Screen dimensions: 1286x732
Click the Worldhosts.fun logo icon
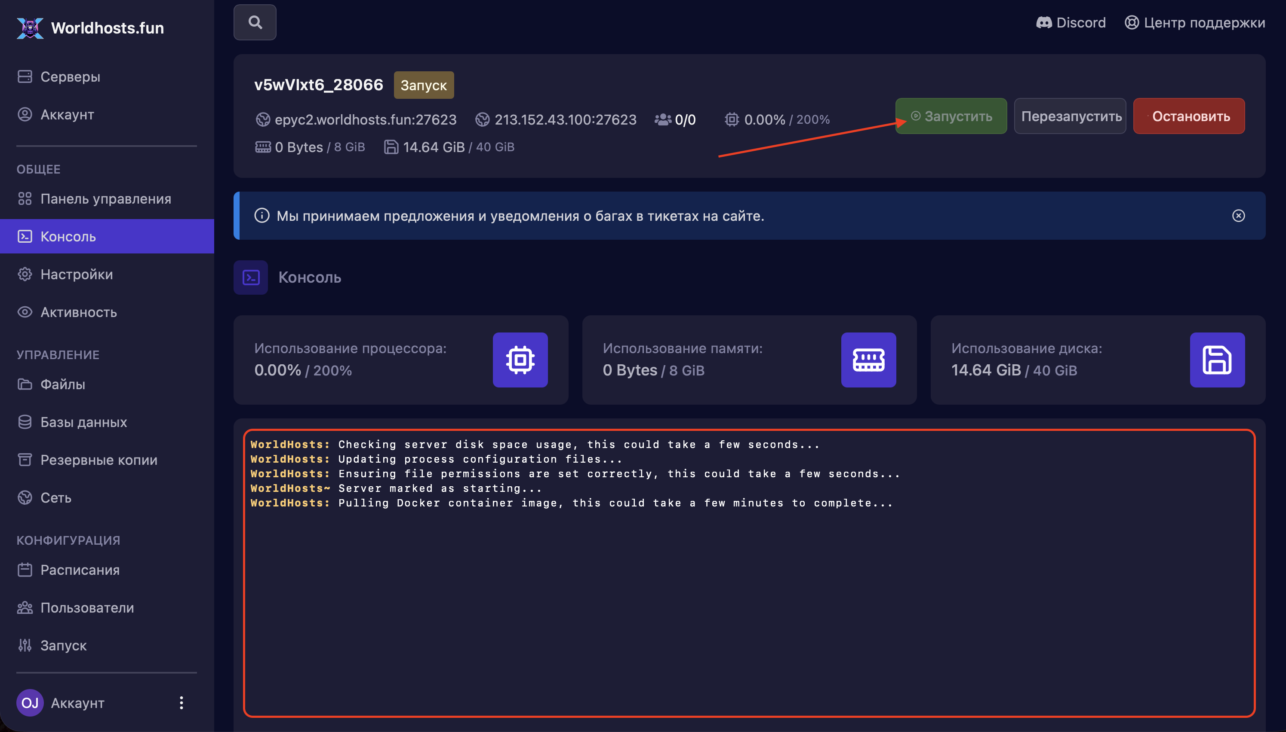[x=30, y=27]
